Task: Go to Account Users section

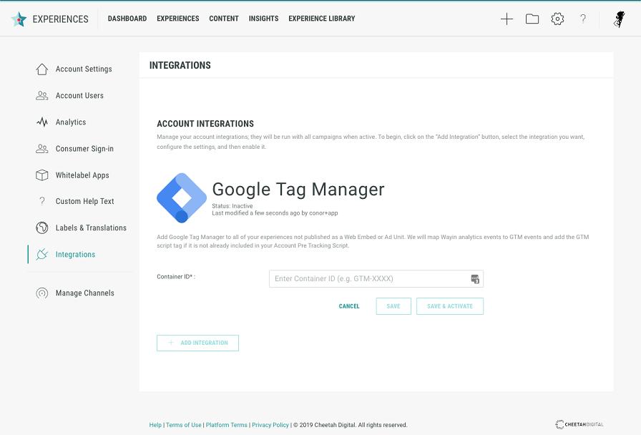Action: (79, 96)
